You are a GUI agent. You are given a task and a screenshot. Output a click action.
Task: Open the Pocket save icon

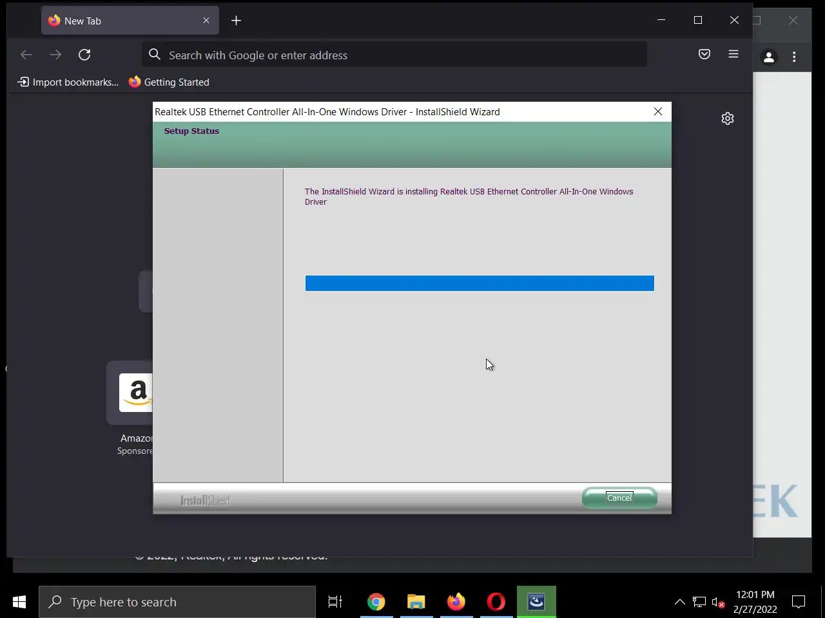click(x=704, y=54)
